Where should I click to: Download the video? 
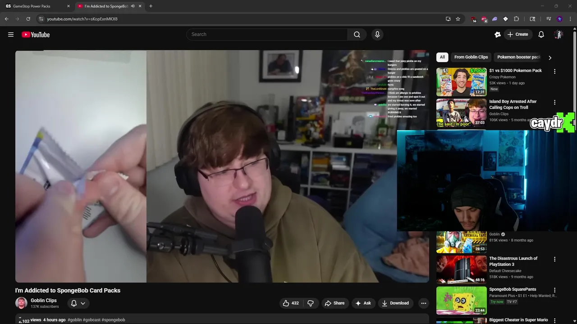(x=395, y=303)
